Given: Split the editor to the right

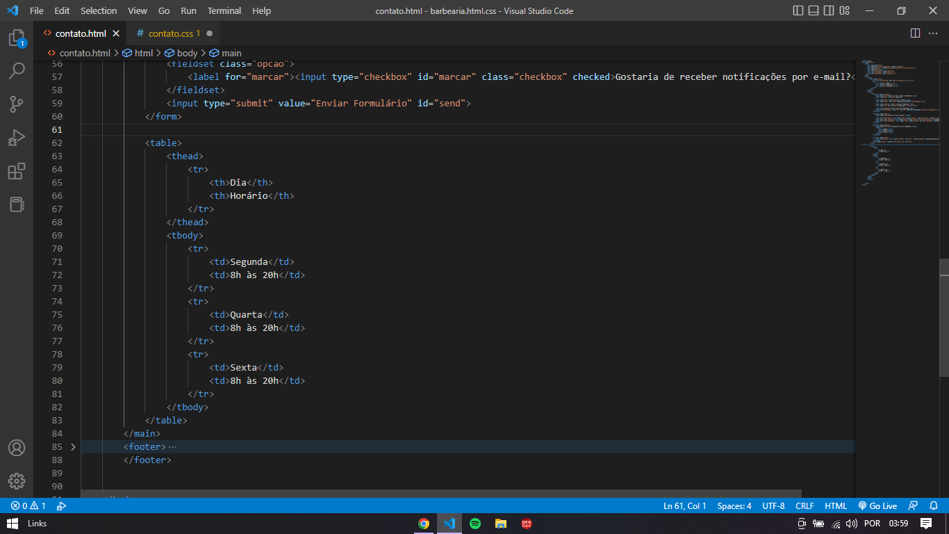Looking at the screenshot, I should (x=915, y=33).
